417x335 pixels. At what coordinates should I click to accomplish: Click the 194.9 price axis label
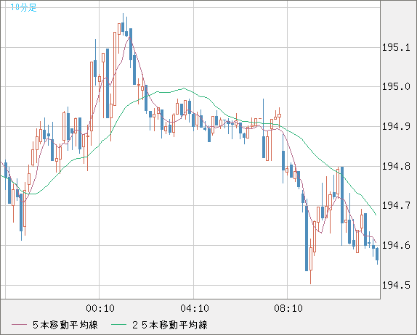coord(396,126)
